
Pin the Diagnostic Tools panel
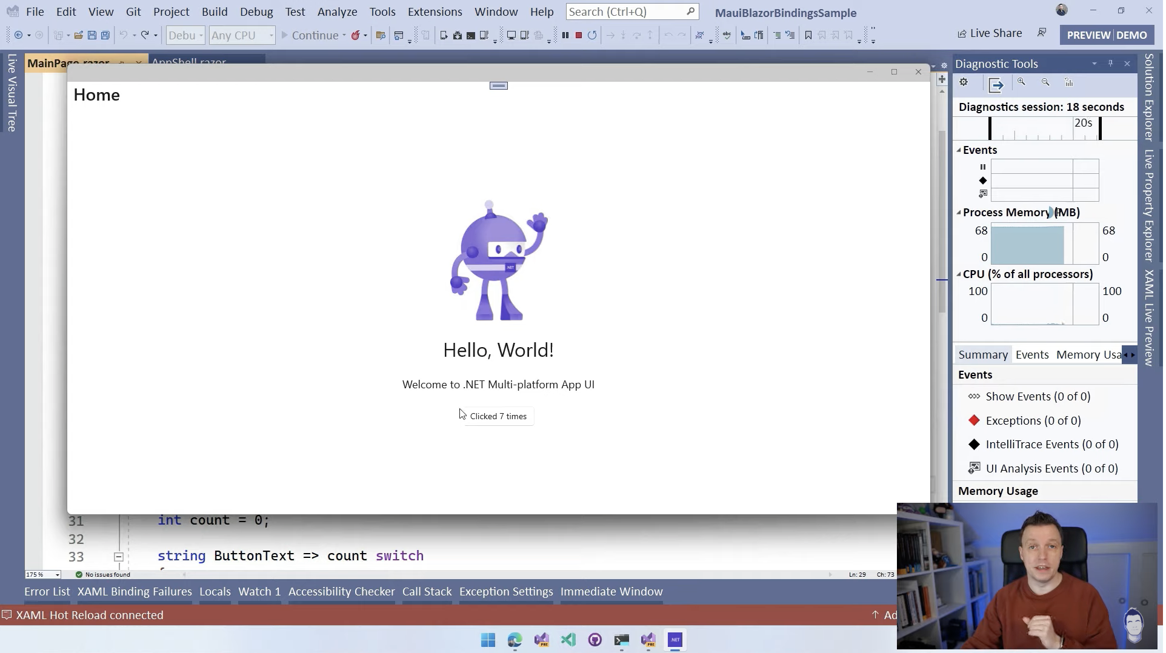pos(1110,64)
